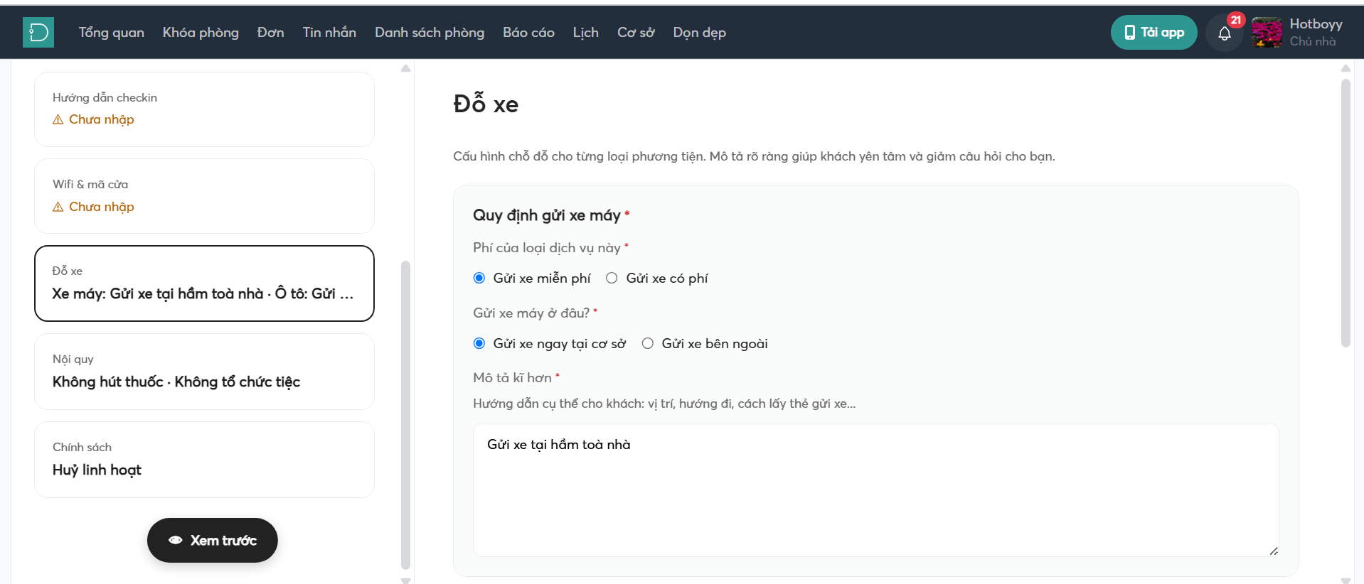
Task: Click the textarea resize handle corner
Action: point(1274,551)
